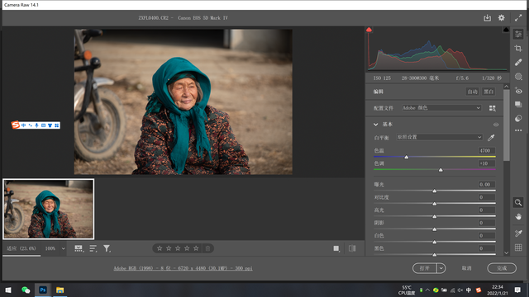Image resolution: width=529 pixels, height=297 pixels.
Task: Pick the white balance eyedropper tool
Action: coord(491,138)
